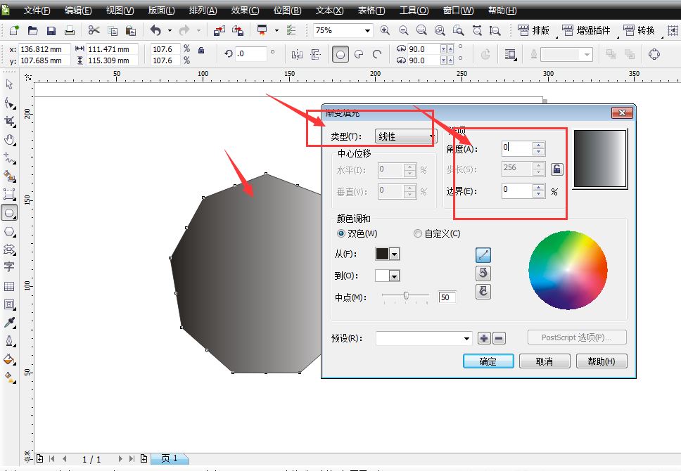Viewport: 681px width, 471px height.
Task: Select the Ellipse tool in the toolbox
Action: pos(10,212)
